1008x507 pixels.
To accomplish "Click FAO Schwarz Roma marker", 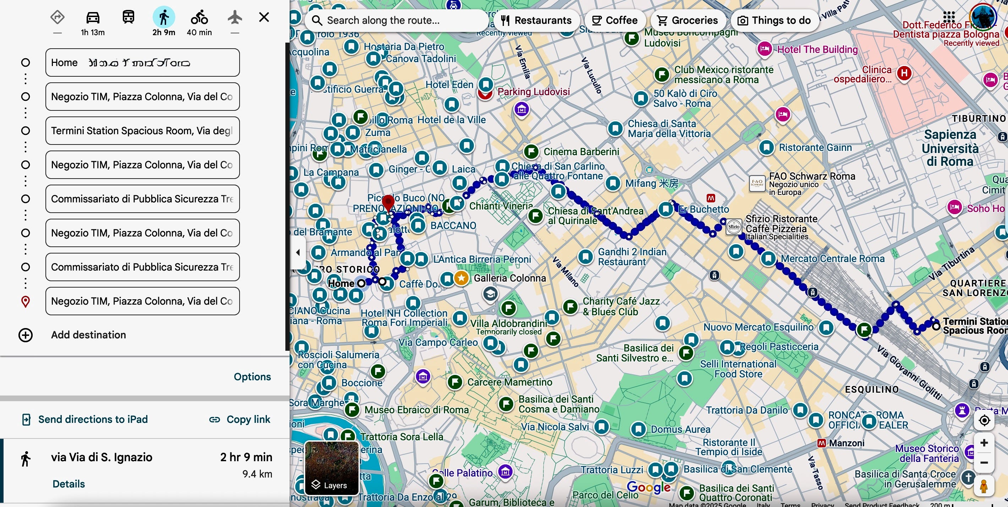I will click(x=757, y=183).
